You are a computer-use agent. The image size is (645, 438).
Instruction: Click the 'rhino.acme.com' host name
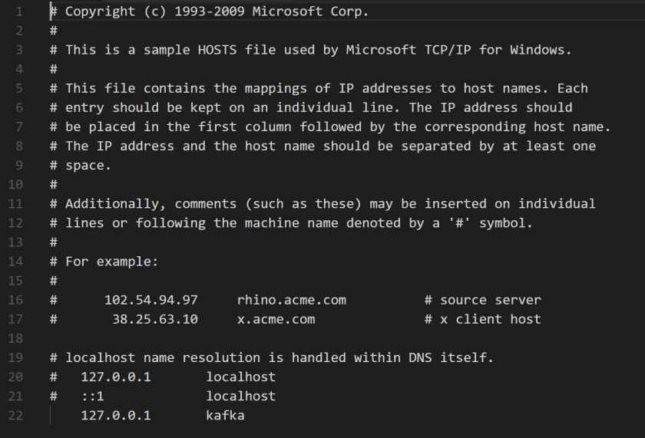(291, 300)
